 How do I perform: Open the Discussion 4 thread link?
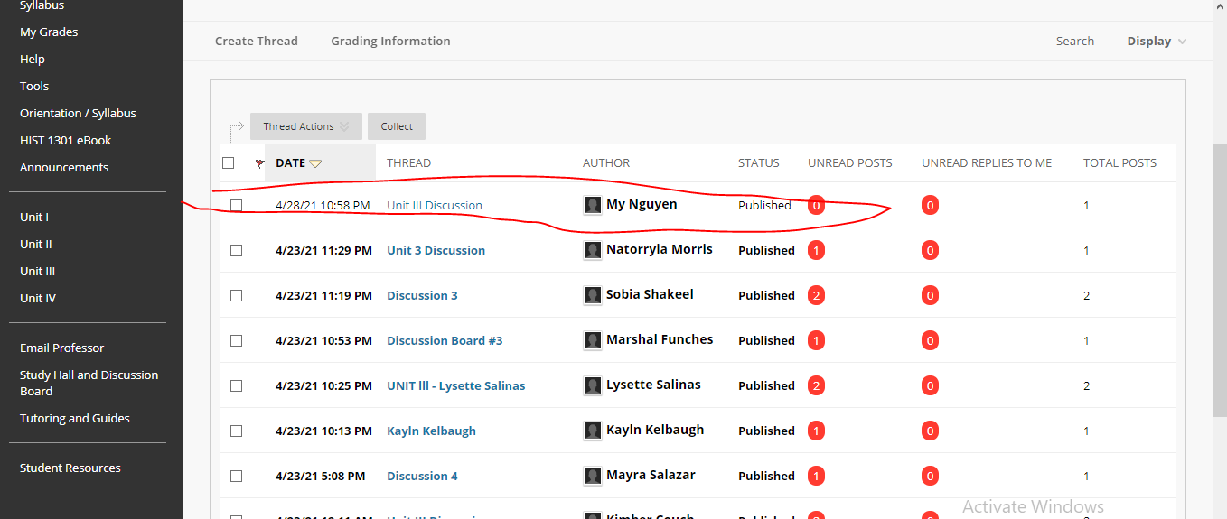(422, 476)
